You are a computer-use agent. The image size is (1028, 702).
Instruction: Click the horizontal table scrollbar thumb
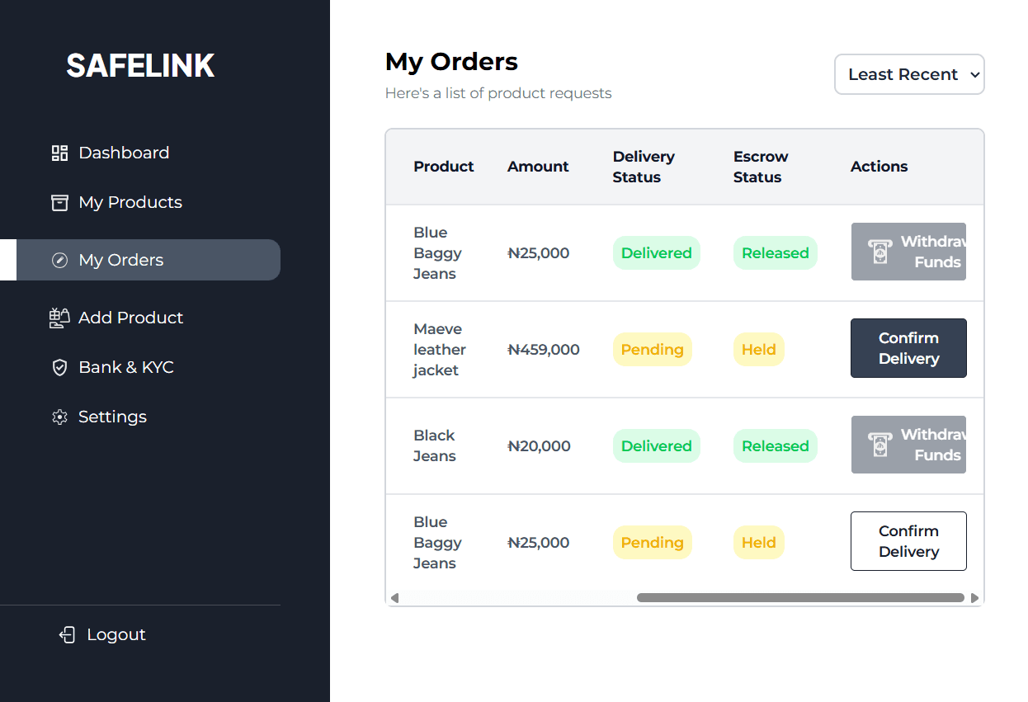pos(800,598)
